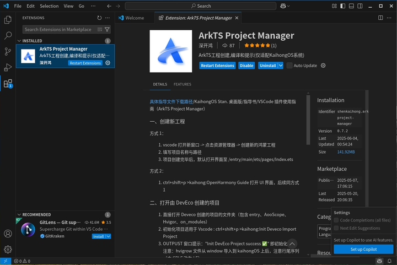This screenshot has width=397, height=265.
Task: Open Manage gear in activity bar
Action: [8, 250]
